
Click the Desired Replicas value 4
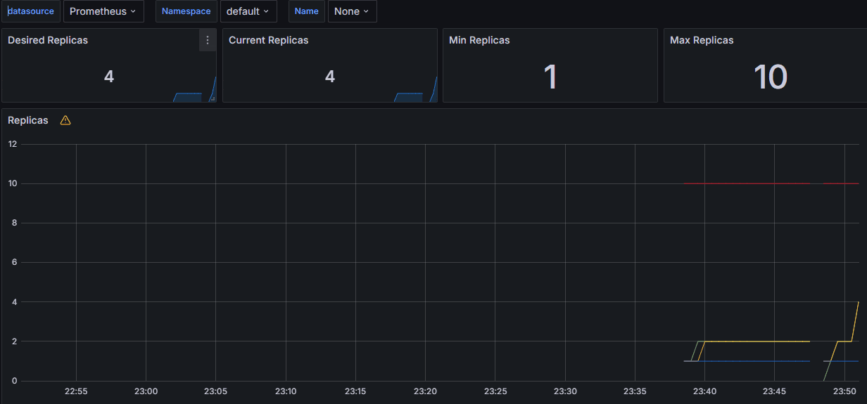point(109,77)
